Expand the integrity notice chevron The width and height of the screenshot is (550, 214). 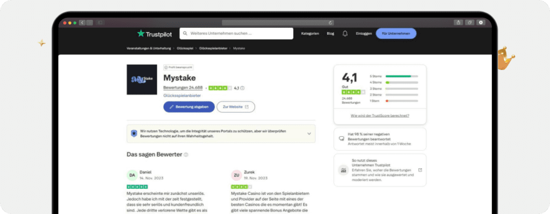[x=309, y=134]
